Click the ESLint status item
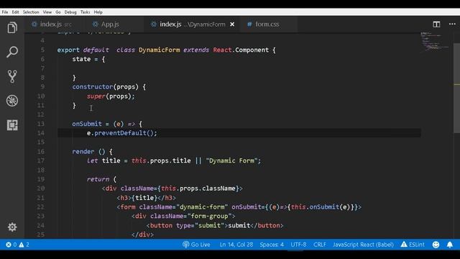This screenshot has height=259, width=460. (413, 245)
